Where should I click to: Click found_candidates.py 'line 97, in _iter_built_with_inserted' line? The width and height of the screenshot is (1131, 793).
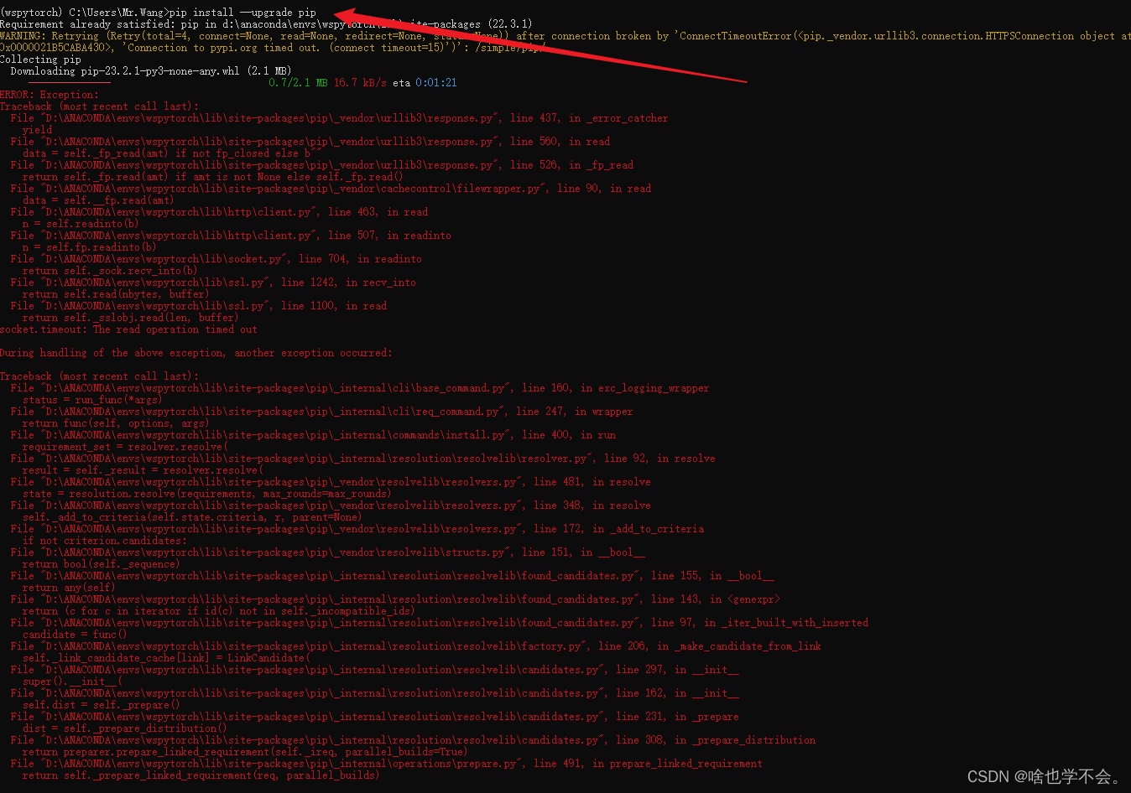pyautogui.click(x=440, y=623)
